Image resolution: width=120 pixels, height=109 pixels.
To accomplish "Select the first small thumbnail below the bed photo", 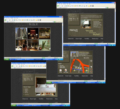I will (x=38, y=94).
